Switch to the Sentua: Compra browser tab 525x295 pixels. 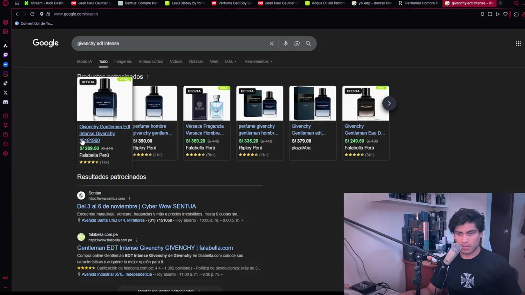138,3
